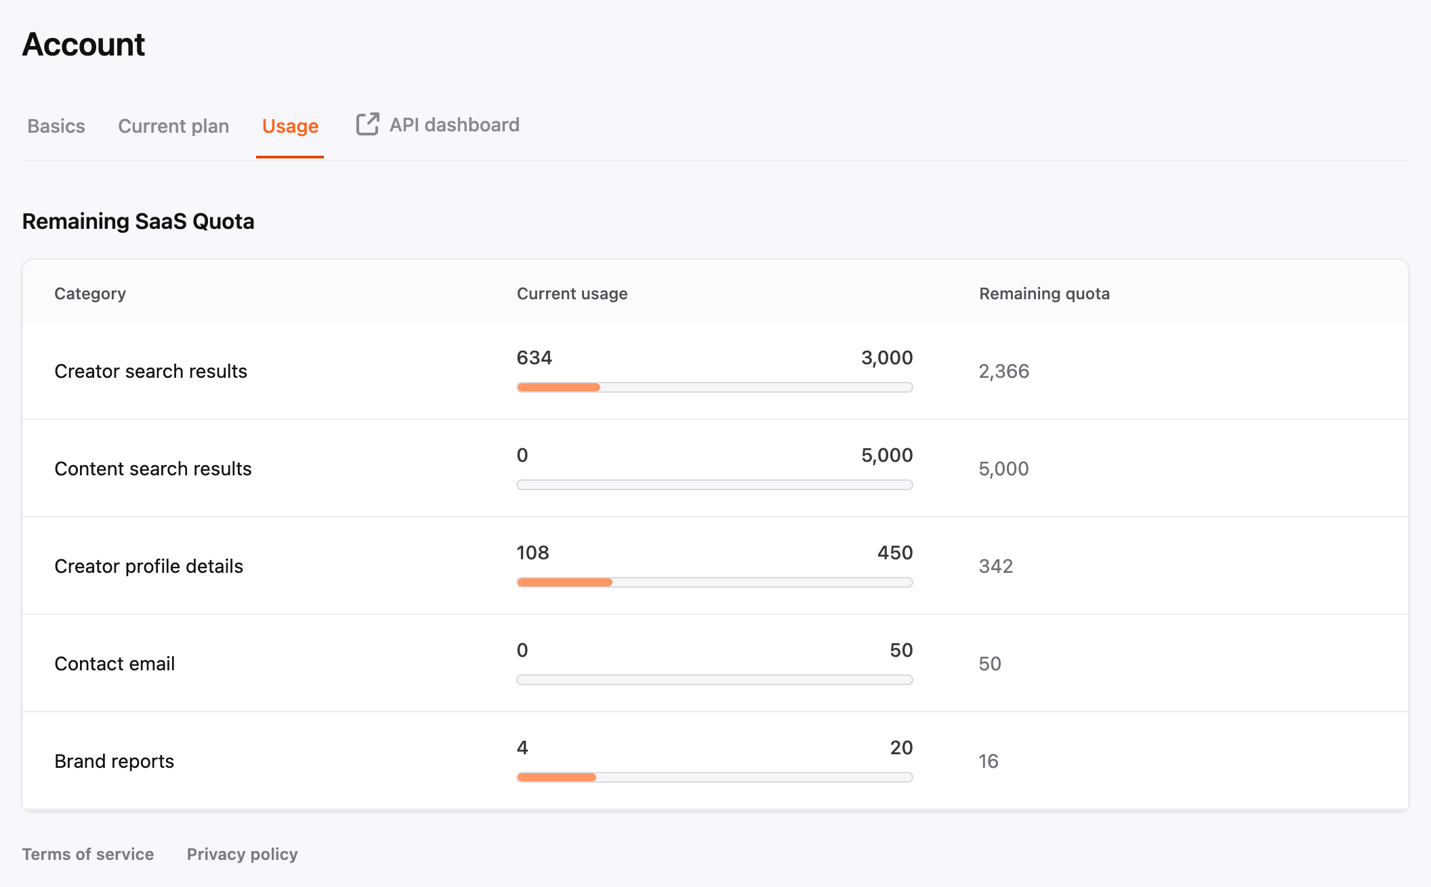
Task: Click the 2,366 remaining quota value
Action: [x=1003, y=371]
